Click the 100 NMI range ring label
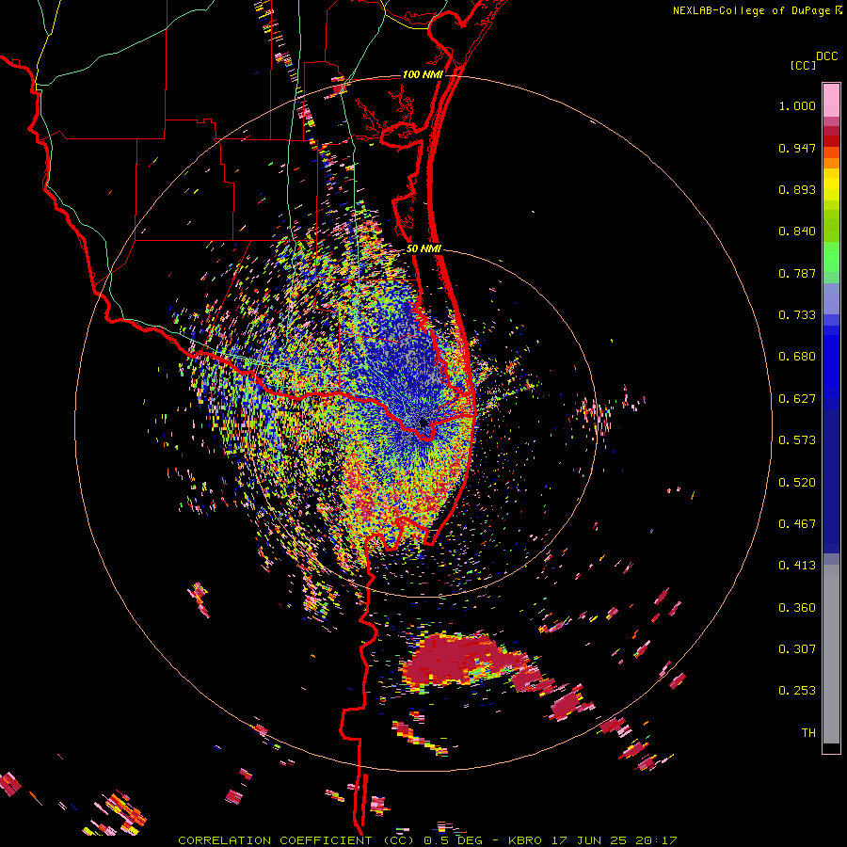 [423, 74]
